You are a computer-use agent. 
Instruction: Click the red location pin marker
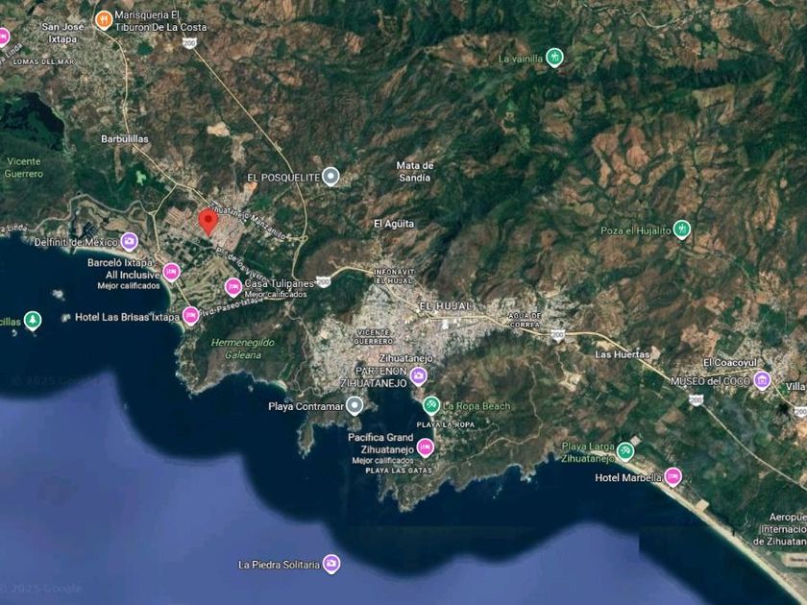[208, 222]
